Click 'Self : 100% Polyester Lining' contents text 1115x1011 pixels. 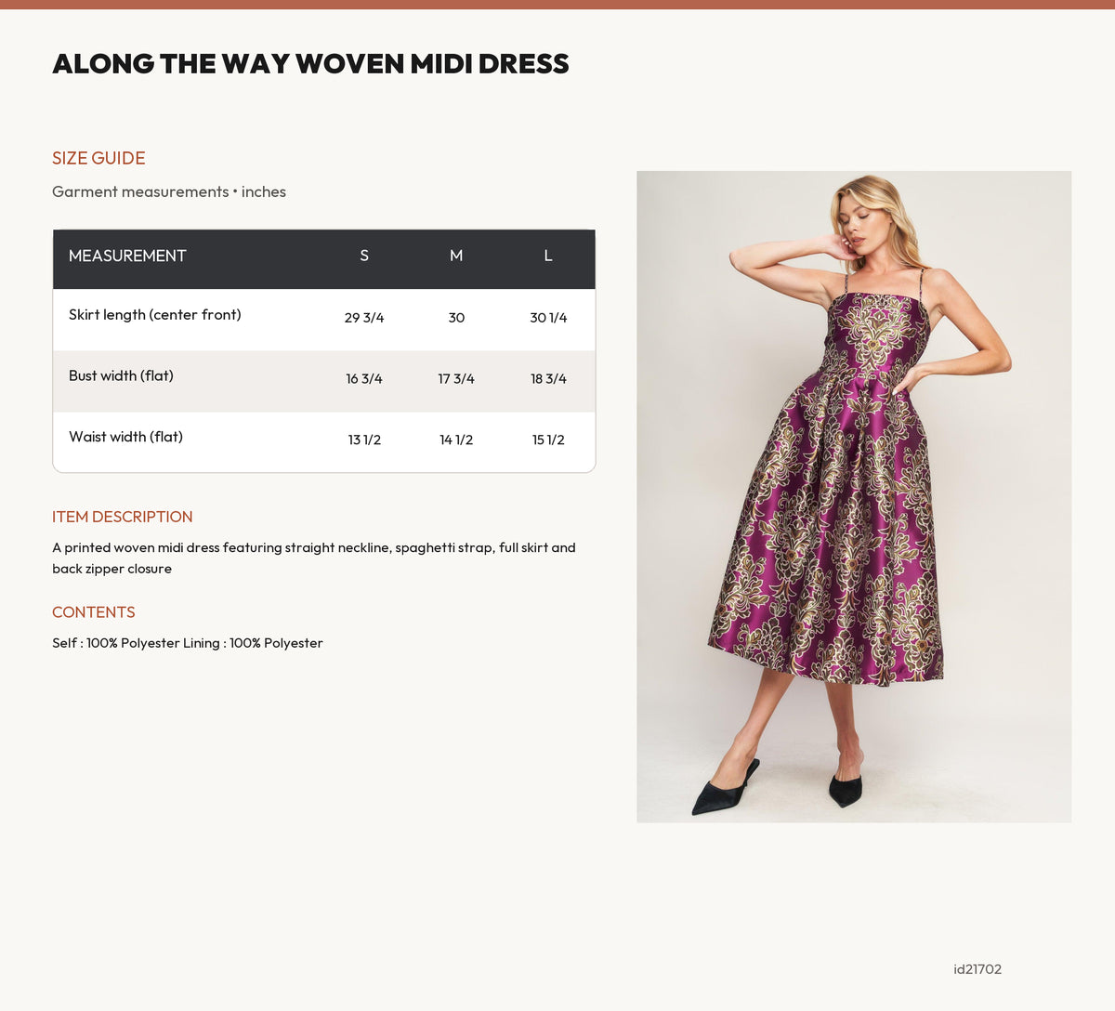tap(188, 643)
